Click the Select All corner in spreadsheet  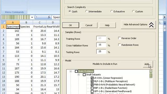click(4, 22)
